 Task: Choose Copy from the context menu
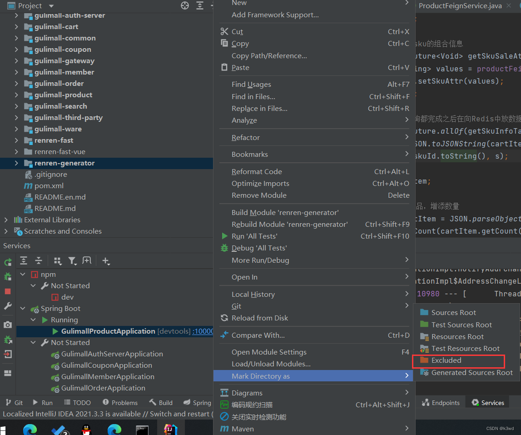(x=314, y=44)
